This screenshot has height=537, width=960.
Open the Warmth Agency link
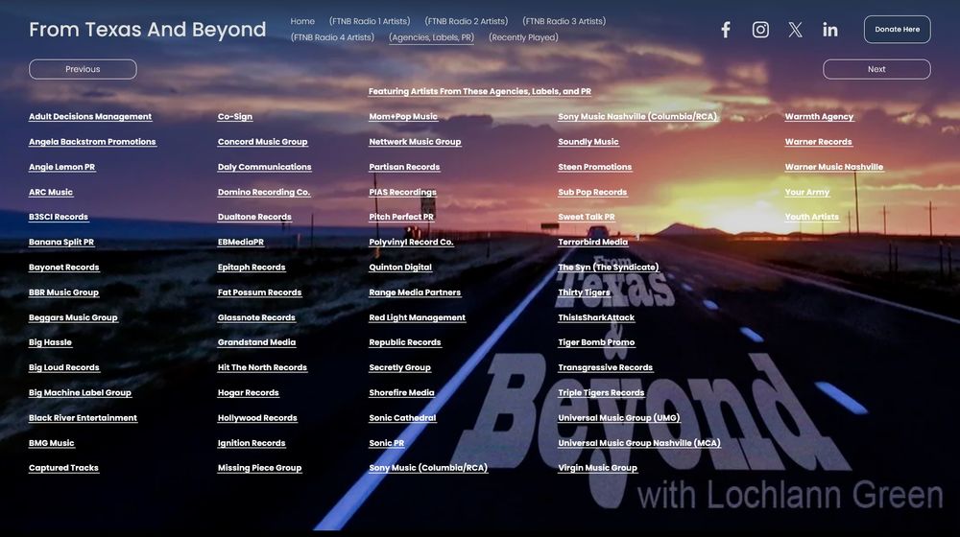tap(819, 116)
